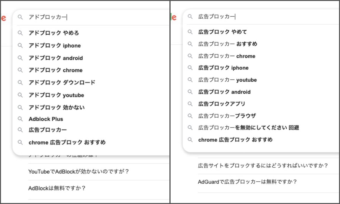Expand question AdBlockは無料ですか？

57,188
